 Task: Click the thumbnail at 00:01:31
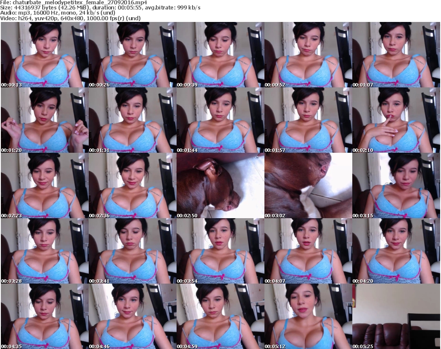[x=133, y=120]
